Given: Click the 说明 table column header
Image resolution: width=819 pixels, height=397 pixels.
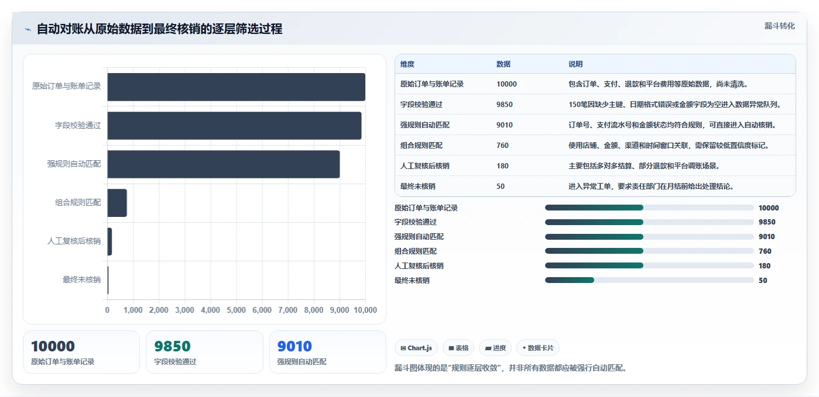Looking at the screenshot, I should tap(575, 64).
